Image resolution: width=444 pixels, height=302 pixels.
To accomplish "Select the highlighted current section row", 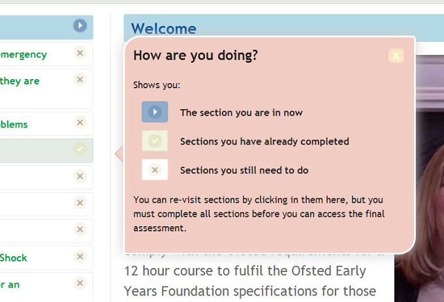I will [x=46, y=27].
